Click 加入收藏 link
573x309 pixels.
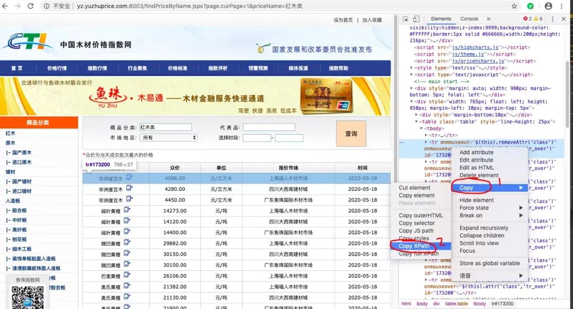[x=372, y=20]
